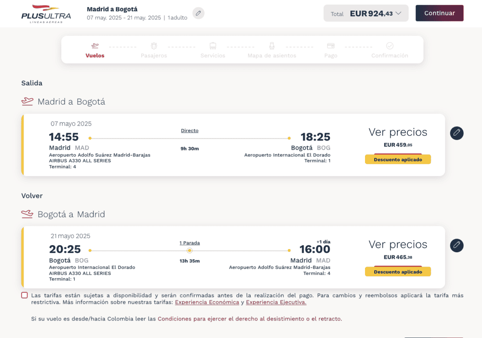Click the Pago card icon
Viewport: 482px width, 338px height.
(x=331, y=46)
